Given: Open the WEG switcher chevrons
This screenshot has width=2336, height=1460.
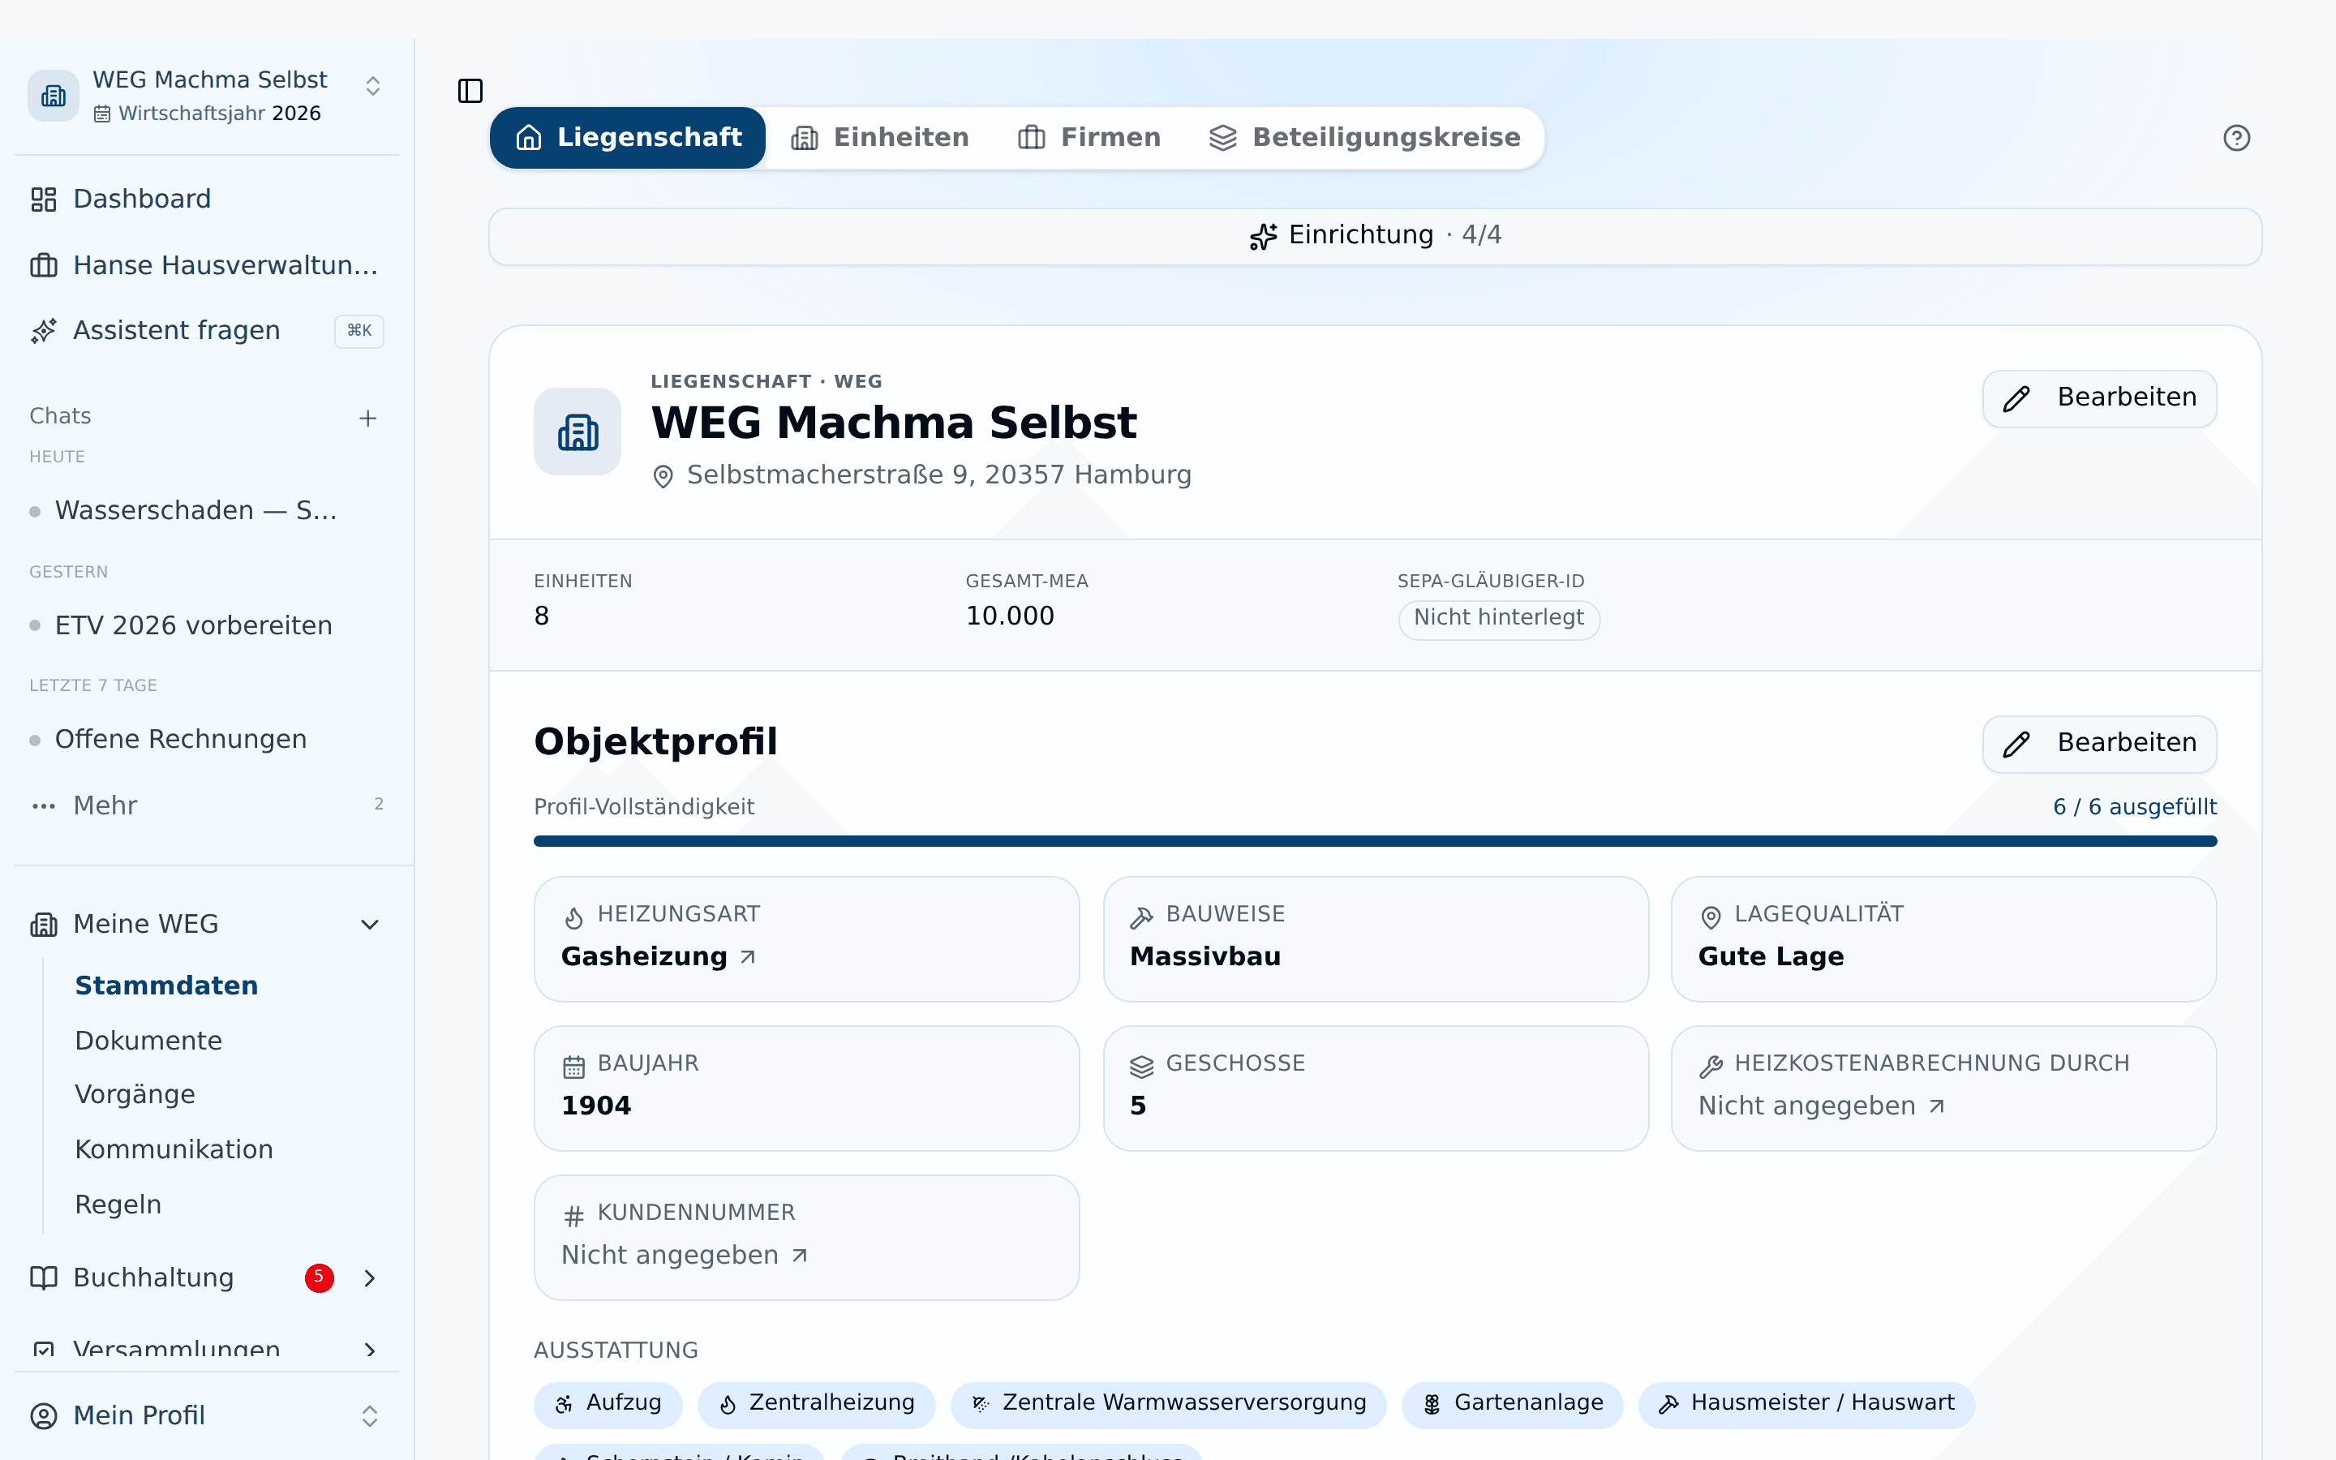Looking at the screenshot, I should [x=372, y=86].
